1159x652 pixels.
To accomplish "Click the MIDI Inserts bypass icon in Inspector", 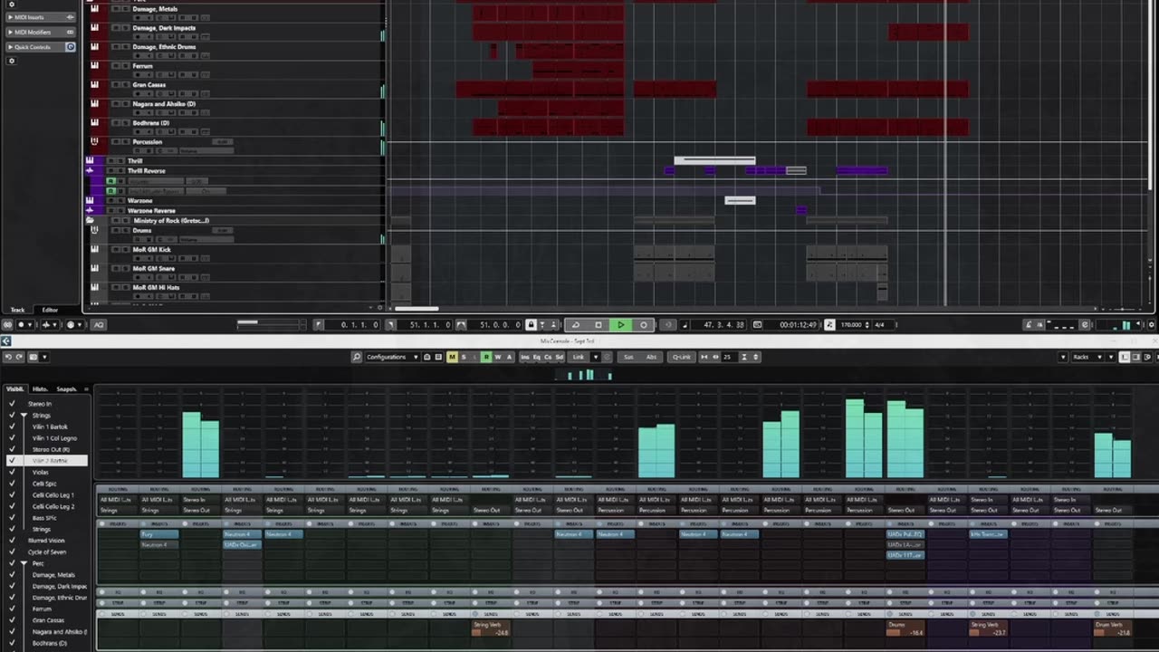I will (x=71, y=17).
